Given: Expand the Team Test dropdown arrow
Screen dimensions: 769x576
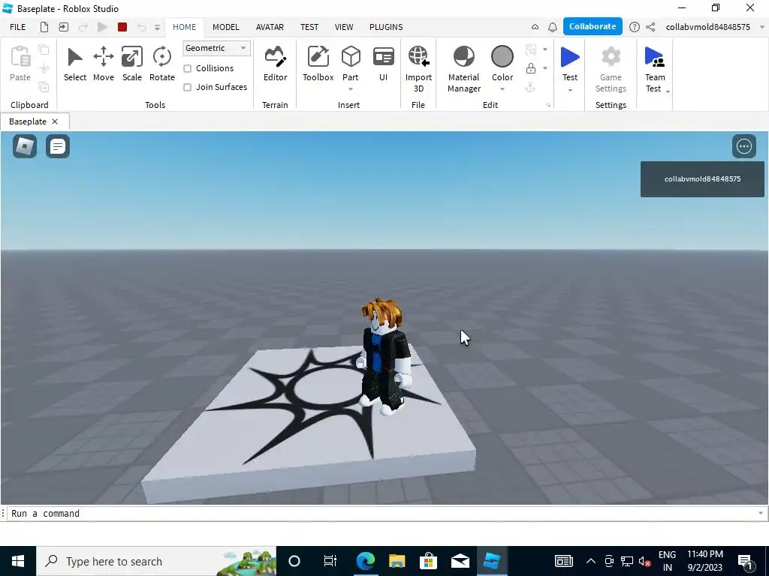Looking at the screenshot, I should click(668, 91).
